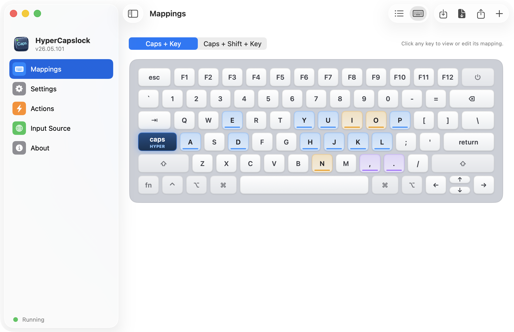Viewport: 514px width, 332px height.
Task: Select the Caps + Shift + Key tab
Action: (x=232, y=44)
